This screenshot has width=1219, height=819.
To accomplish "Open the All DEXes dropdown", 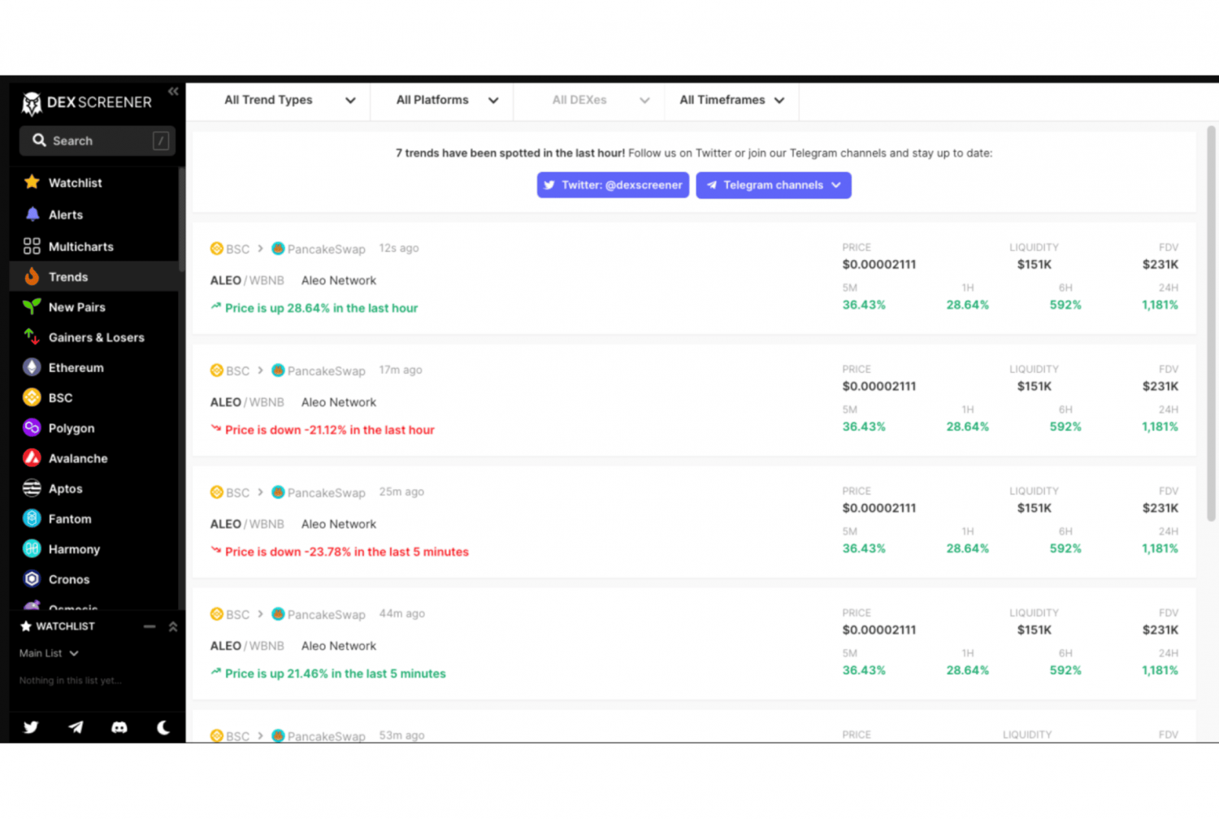I will (601, 100).
